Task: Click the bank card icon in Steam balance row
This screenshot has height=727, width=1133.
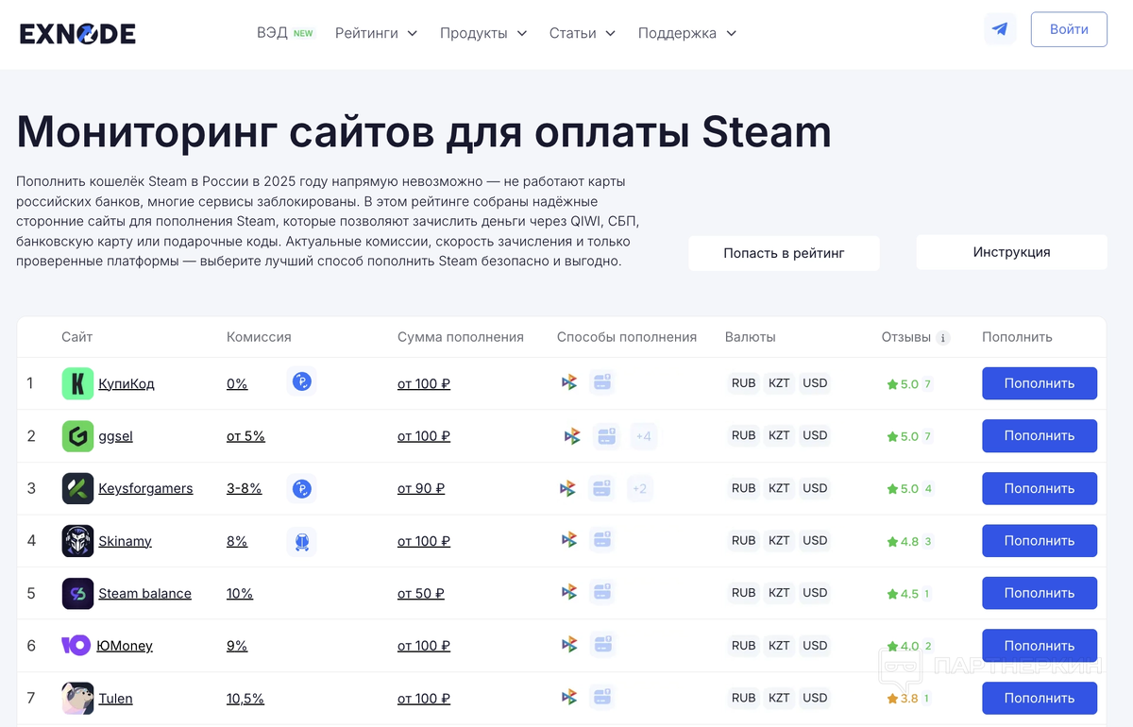Action: [x=602, y=593]
